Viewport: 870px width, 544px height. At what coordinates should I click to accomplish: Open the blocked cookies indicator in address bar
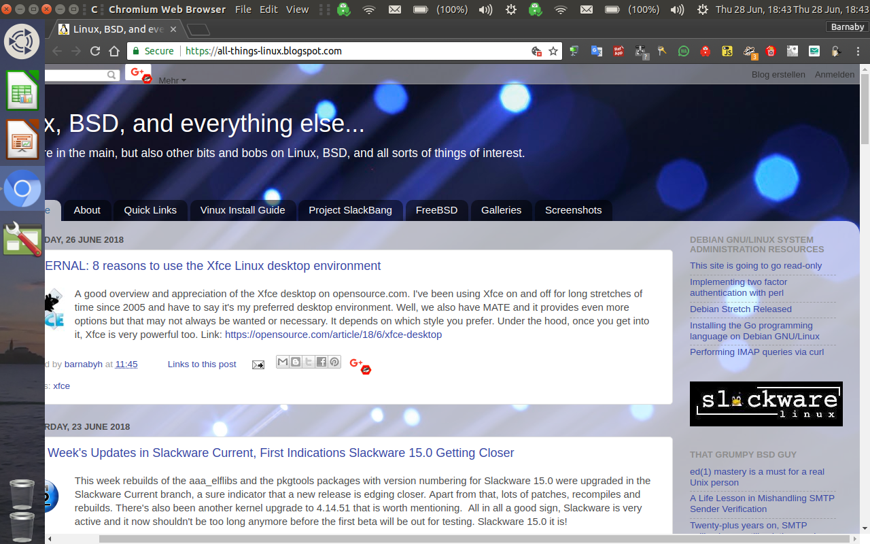click(536, 51)
